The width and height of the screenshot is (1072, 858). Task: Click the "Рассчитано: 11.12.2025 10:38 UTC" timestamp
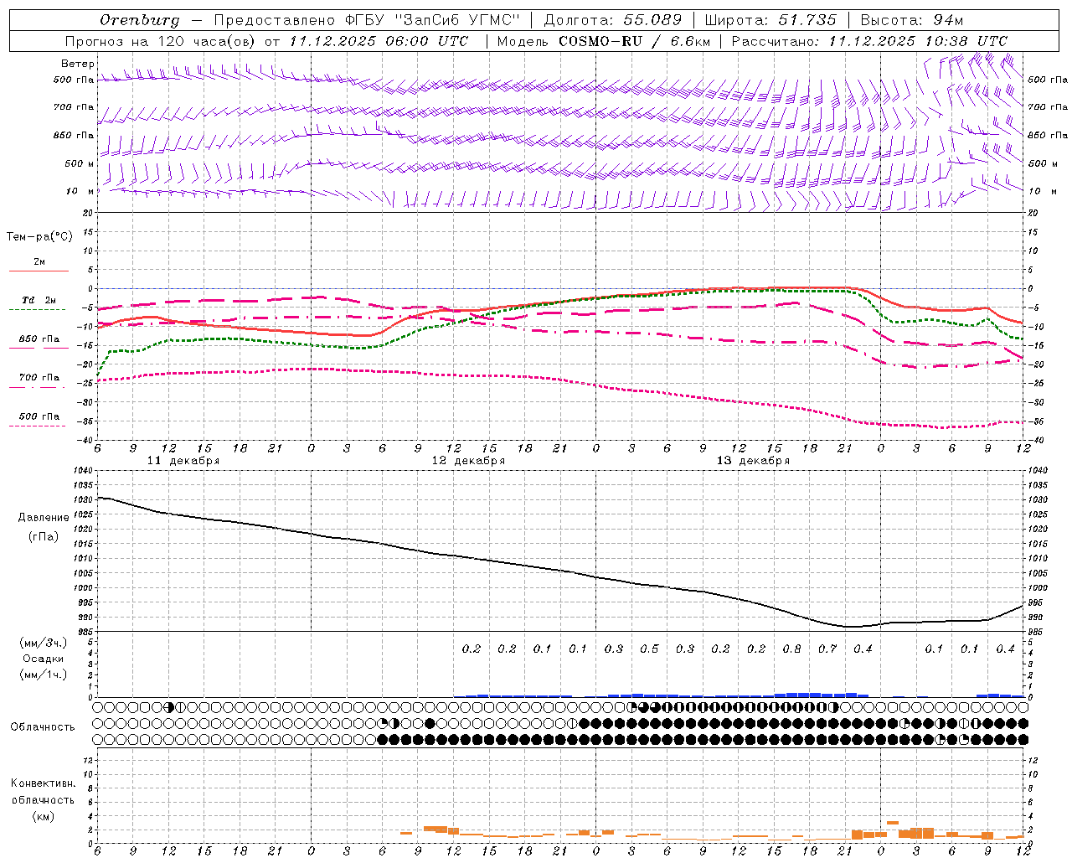coord(869,41)
